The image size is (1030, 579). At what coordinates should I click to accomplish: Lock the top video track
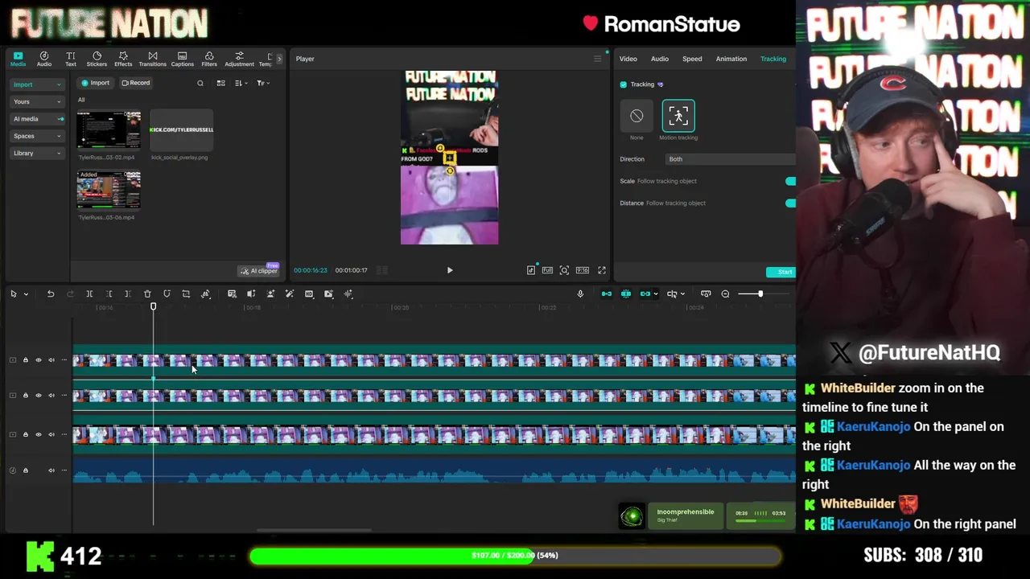tap(25, 360)
